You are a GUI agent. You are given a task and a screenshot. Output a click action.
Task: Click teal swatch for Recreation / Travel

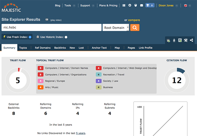point(98,75)
